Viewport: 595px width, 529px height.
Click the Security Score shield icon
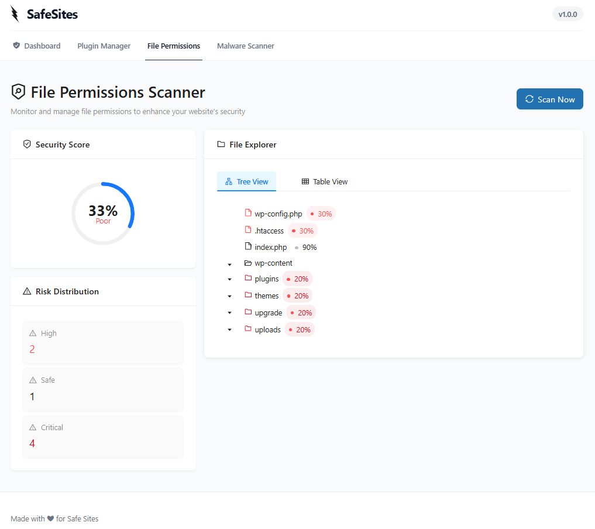point(27,145)
